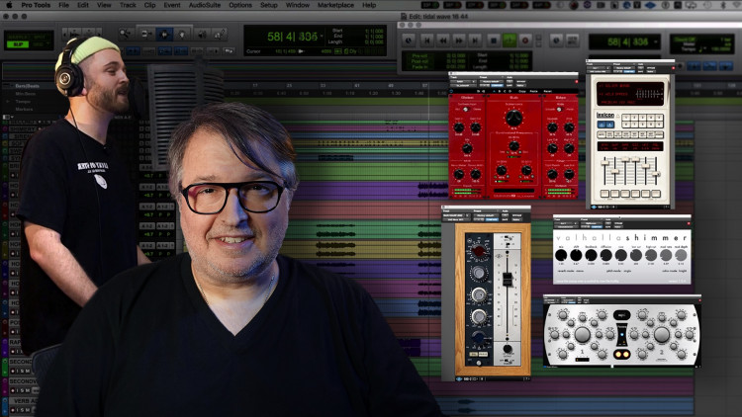Open the Setup menu
Image resolution: width=742 pixels, height=417 pixels.
[268, 5]
